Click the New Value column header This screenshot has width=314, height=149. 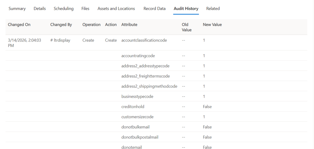tap(212, 25)
